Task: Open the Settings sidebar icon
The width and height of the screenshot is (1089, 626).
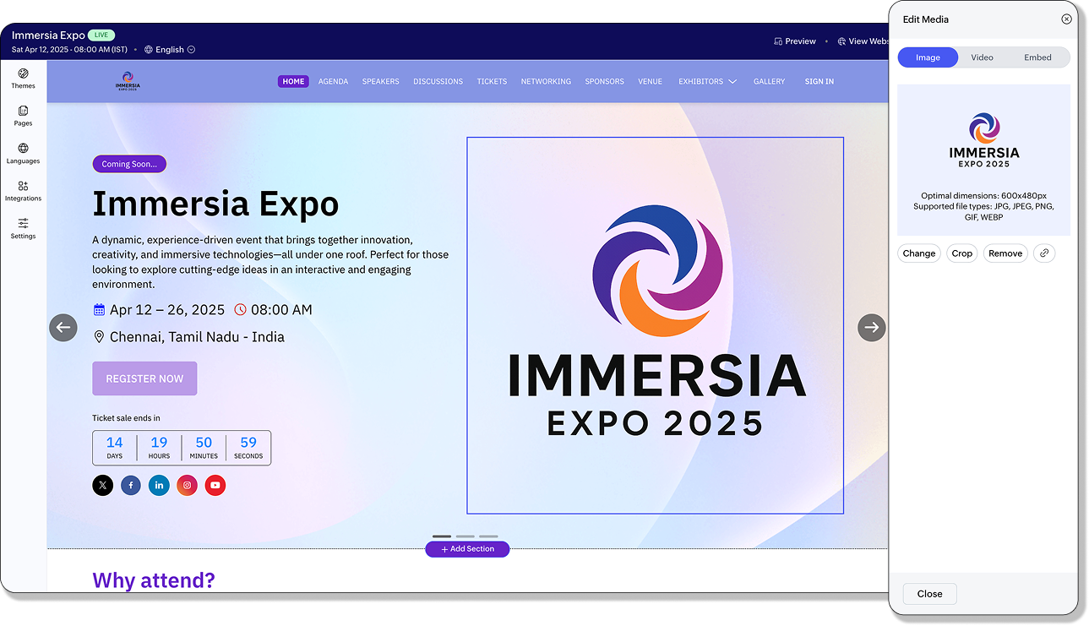Action: click(x=23, y=223)
